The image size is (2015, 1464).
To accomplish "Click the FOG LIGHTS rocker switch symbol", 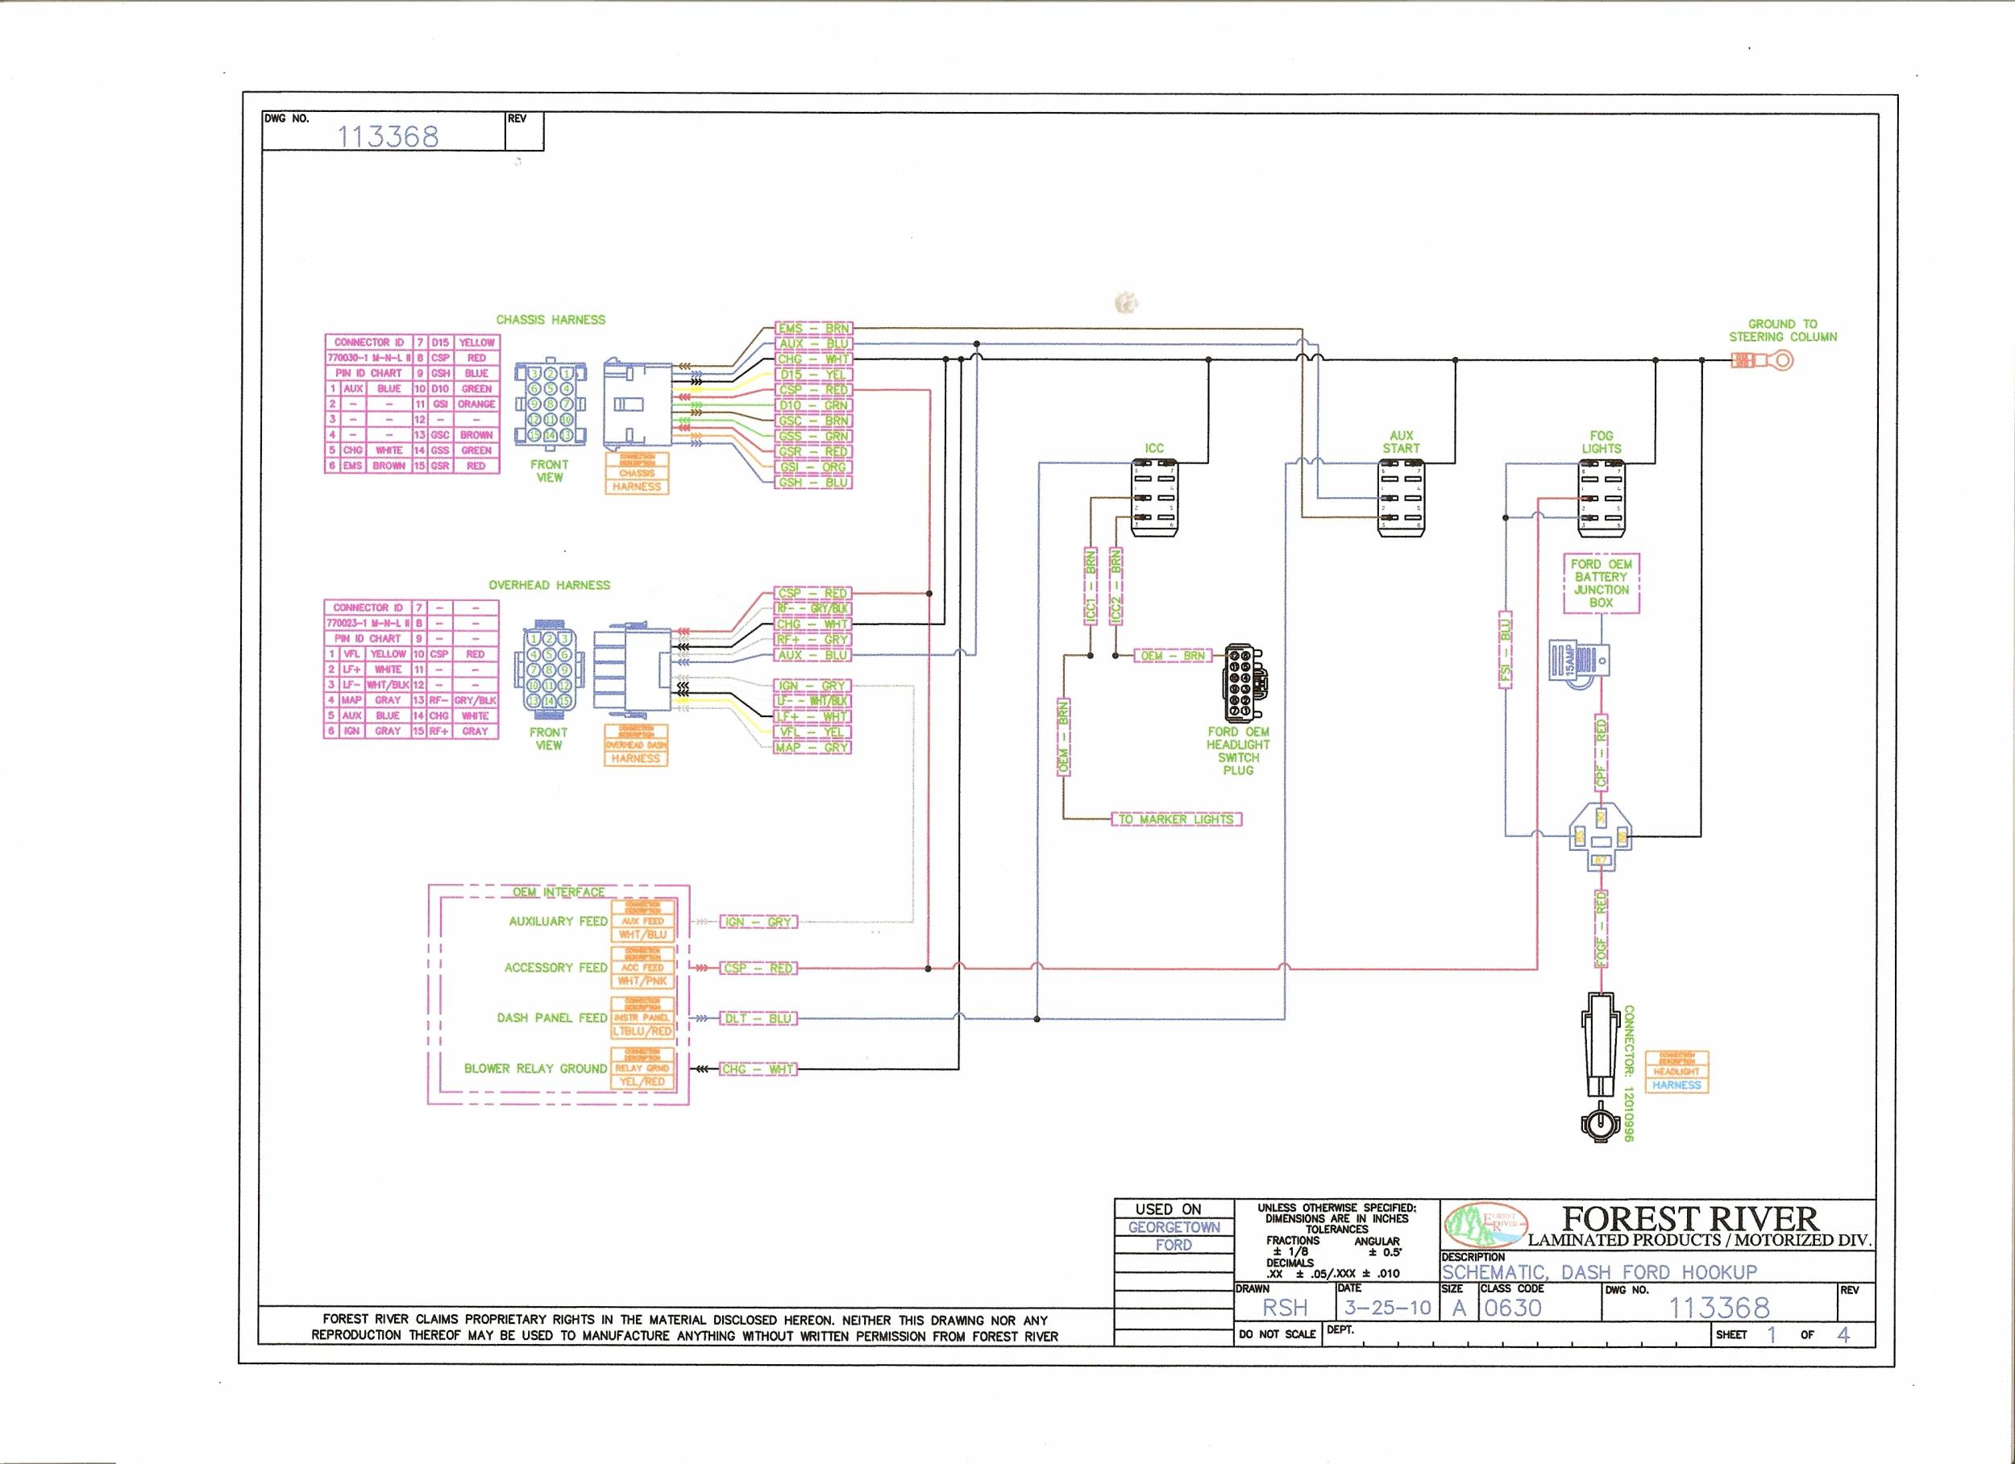I will pyautogui.click(x=1602, y=497).
